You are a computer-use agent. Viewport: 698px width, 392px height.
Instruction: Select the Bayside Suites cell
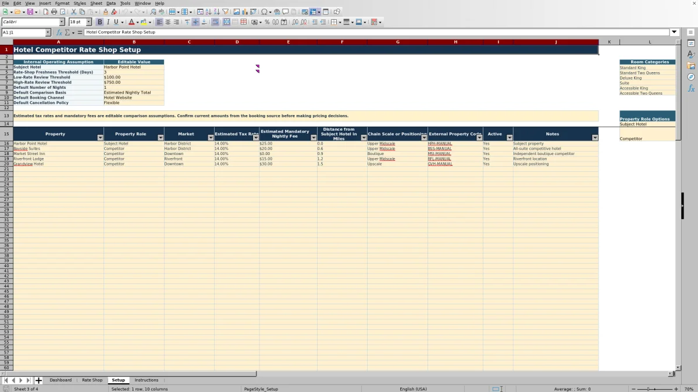click(x=58, y=149)
